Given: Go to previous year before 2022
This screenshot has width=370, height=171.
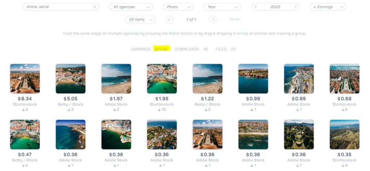Looking at the screenshot, I should point(256,7).
